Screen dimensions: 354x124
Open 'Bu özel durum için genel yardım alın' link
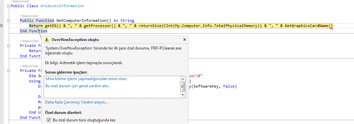point(77,86)
